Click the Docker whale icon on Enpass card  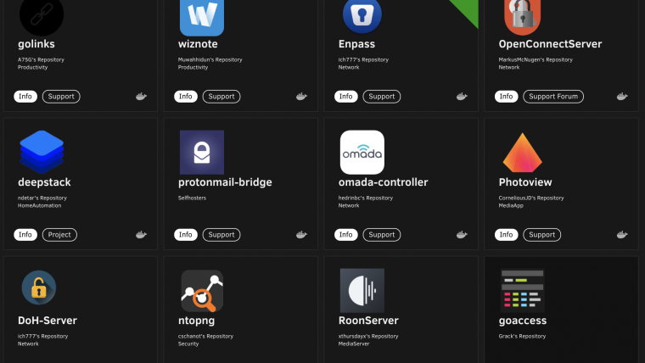click(x=462, y=97)
